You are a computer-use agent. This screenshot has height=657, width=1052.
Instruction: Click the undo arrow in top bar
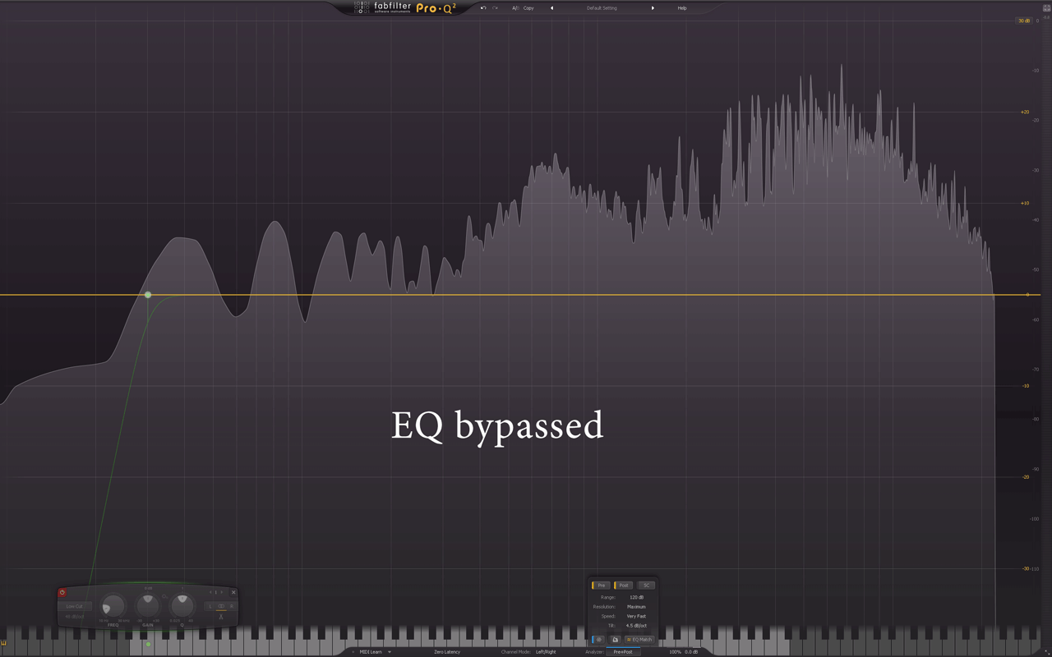click(483, 8)
